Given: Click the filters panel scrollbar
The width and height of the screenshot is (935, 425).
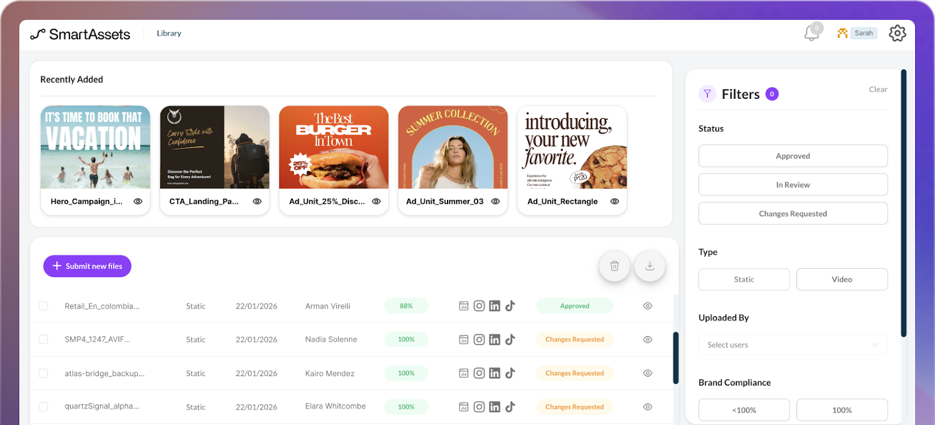Looking at the screenshot, I should (x=903, y=203).
